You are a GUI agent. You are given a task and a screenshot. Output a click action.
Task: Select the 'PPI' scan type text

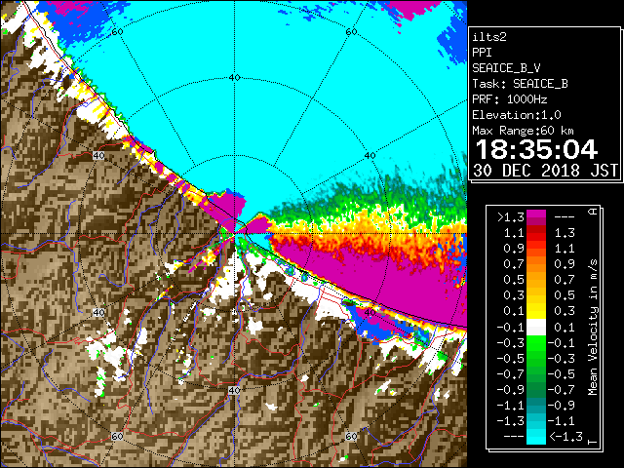(x=482, y=53)
